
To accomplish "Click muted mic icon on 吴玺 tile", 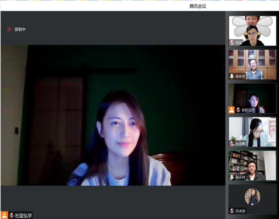I will (232, 43).
